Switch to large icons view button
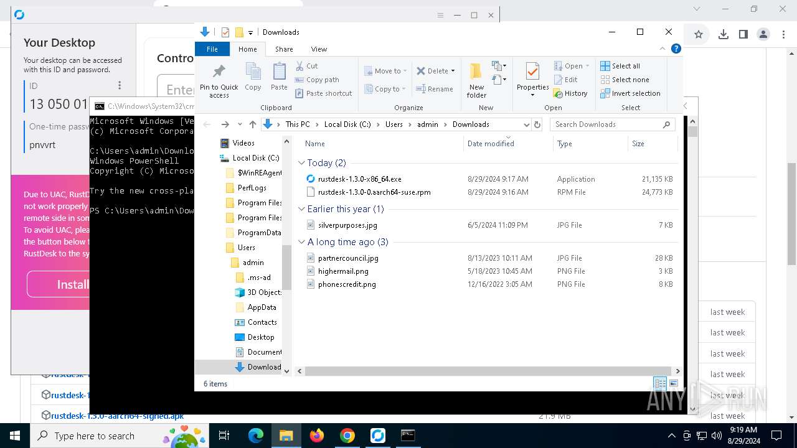Image resolution: width=797 pixels, height=448 pixels. click(673, 384)
